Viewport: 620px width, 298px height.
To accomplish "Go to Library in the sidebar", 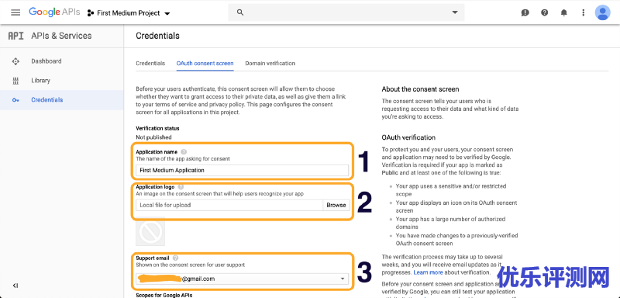I will [x=41, y=81].
